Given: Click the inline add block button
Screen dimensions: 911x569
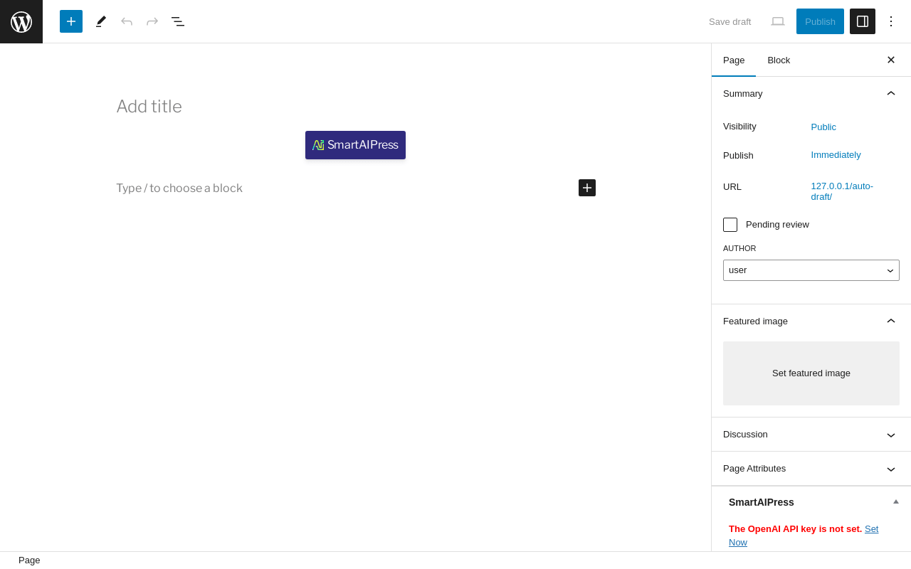Looking at the screenshot, I should [587, 188].
